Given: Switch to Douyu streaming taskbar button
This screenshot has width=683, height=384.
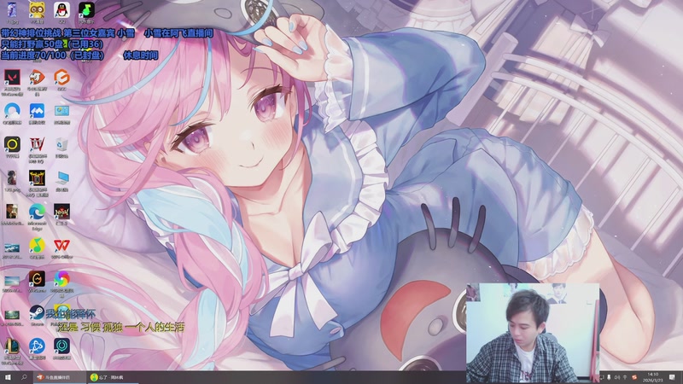Looking at the screenshot, I should [59, 377].
